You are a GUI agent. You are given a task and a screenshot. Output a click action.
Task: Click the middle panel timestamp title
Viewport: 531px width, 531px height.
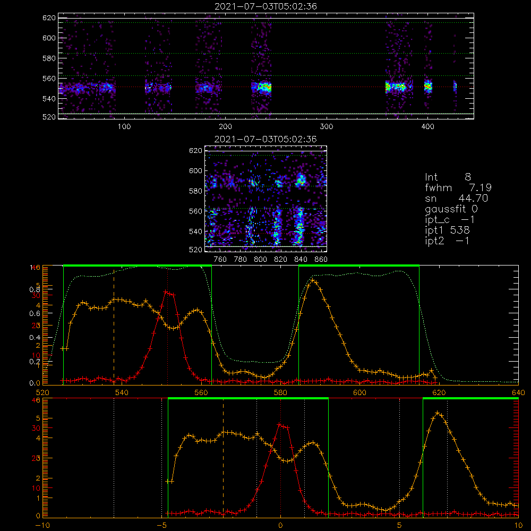click(x=265, y=139)
